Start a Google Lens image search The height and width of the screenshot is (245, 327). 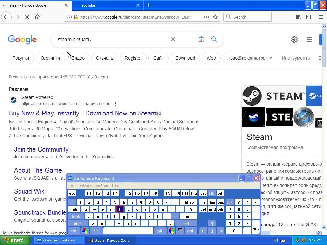[x=201, y=39]
